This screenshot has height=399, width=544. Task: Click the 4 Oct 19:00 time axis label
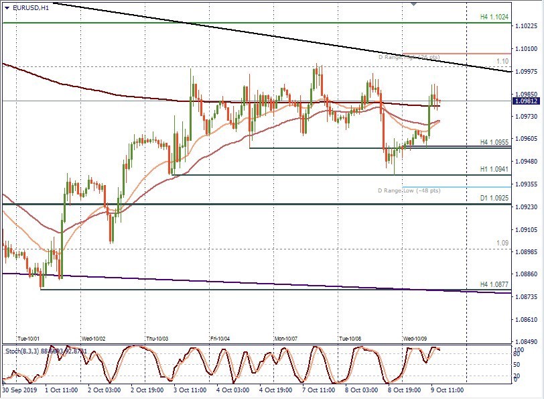coord(276,390)
